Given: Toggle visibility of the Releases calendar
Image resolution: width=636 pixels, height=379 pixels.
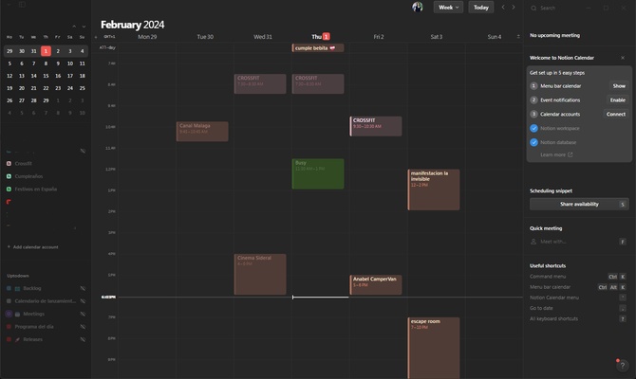Looking at the screenshot, I should click(x=83, y=339).
